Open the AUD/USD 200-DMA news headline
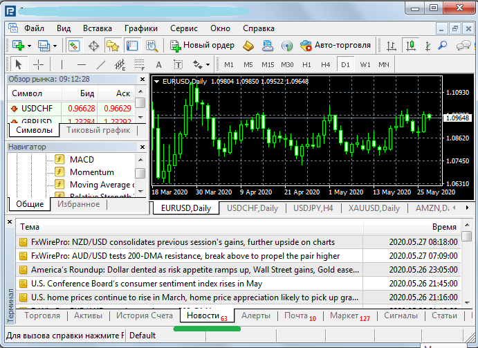Viewport: 478px width, 348px height. tap(185, 256)
